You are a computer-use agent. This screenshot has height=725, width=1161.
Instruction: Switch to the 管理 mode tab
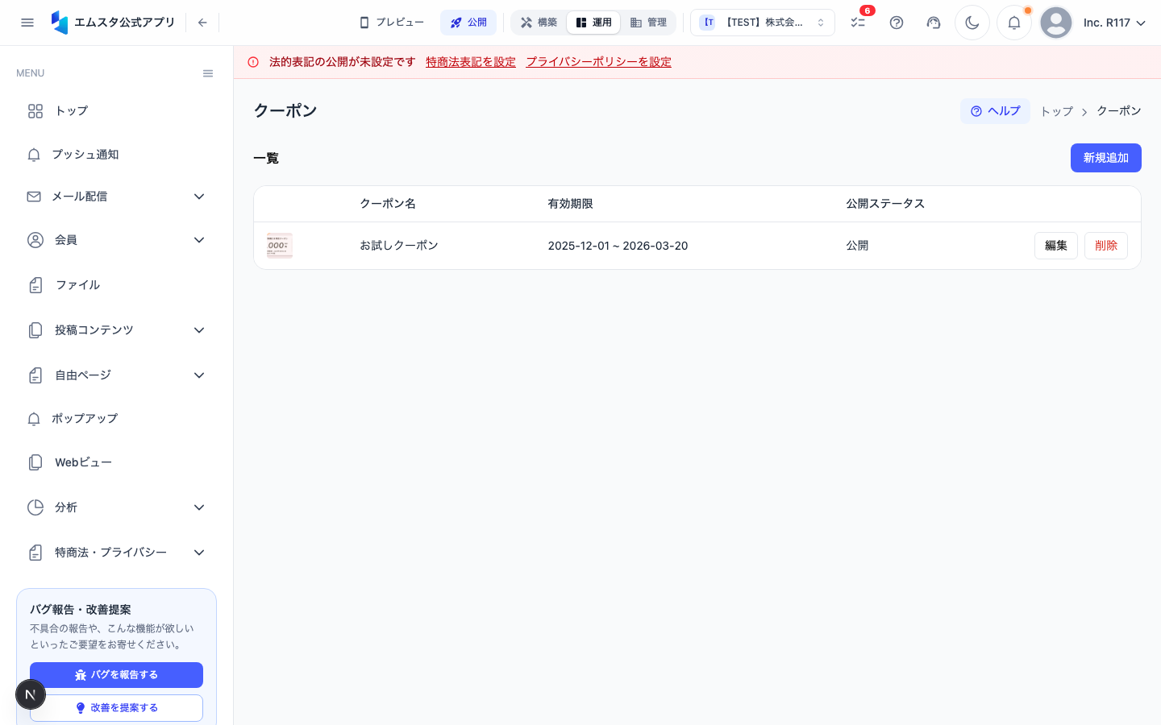click(x=648, y=23)
